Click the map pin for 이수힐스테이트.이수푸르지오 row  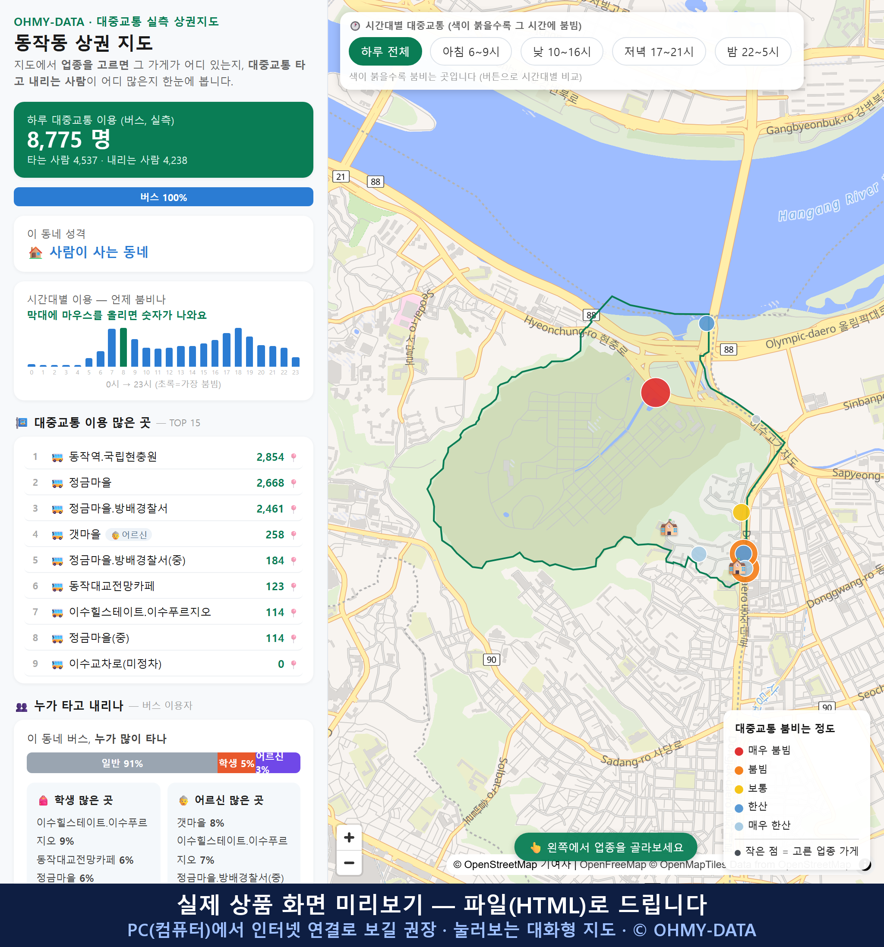tap(294, 612)
